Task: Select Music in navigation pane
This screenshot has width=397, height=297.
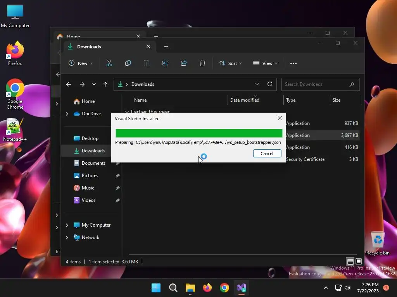Action: (x=88, y=188)
